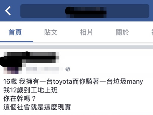
Task: Click the globe public privacy icon
Action: 68,69
